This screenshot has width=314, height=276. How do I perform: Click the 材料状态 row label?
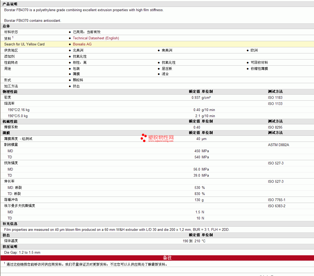pos(11,32)
